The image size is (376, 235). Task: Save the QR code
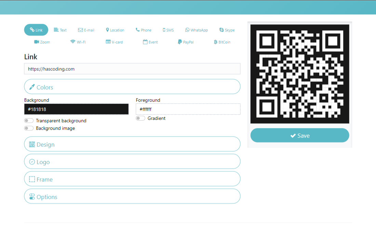[x=300, y=135]
